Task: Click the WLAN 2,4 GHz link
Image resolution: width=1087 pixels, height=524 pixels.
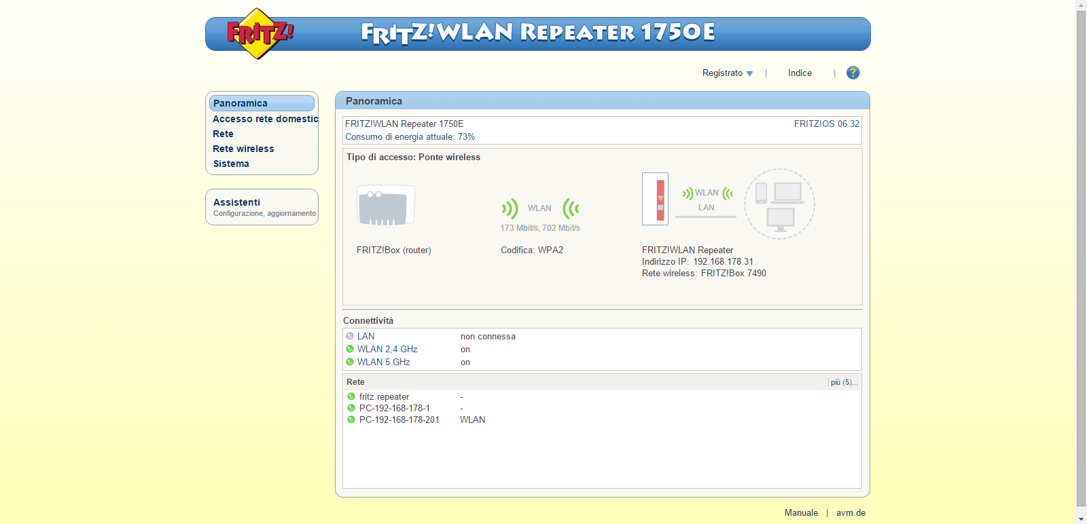Action: pyautogui.click(x=387, y=349)
